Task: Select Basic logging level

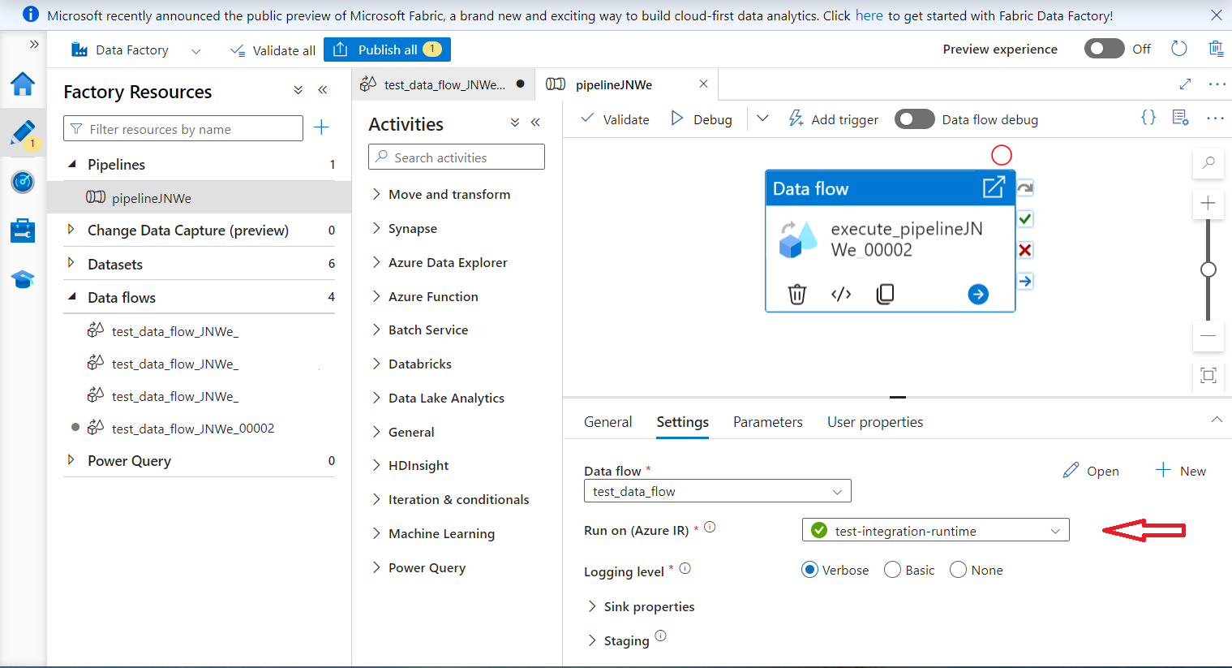Action: coord(893,570)
